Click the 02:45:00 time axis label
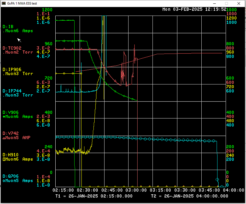 pyautogui.click(x=112, y=190)
